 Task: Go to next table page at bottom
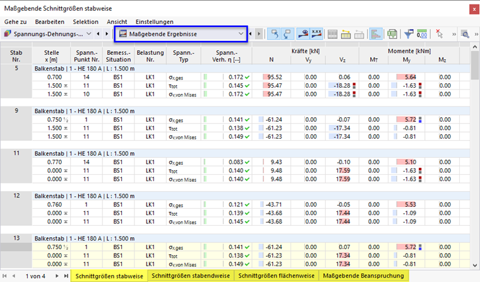pos(57,276)
